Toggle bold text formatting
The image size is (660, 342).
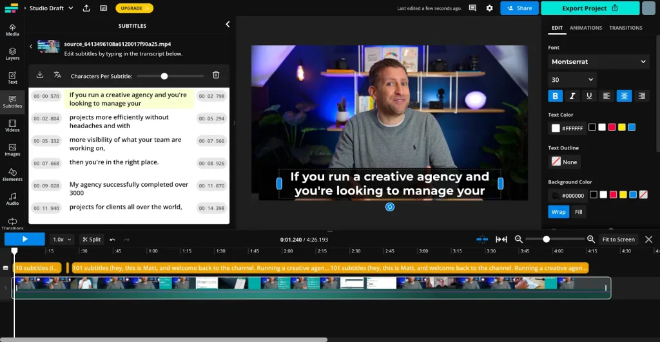pos(555,96)
